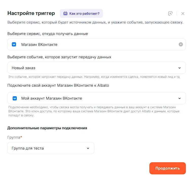Click the VK logo in the account selector

pyautogui.click(x=14, y=98)
